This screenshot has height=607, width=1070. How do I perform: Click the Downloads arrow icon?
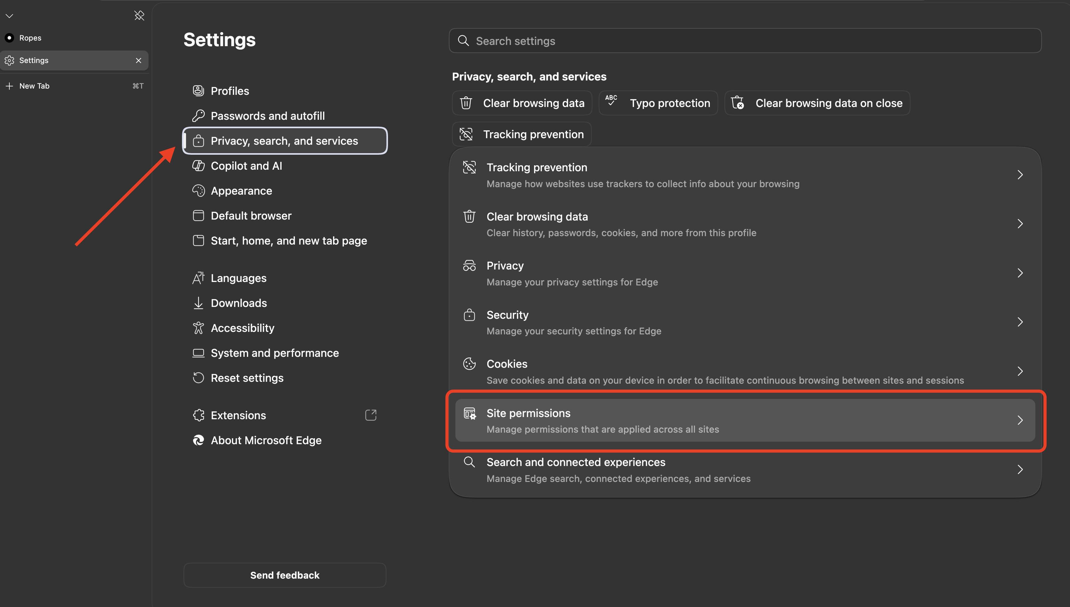(198, 303)
